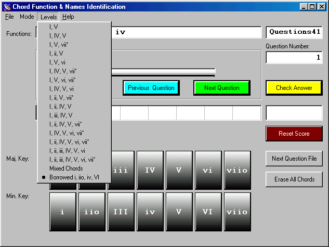Screen dimensions: 329x247
Task: Choose level 'I, ii, iii, IV, V, vi'
Action: click(x=74, y=151)
